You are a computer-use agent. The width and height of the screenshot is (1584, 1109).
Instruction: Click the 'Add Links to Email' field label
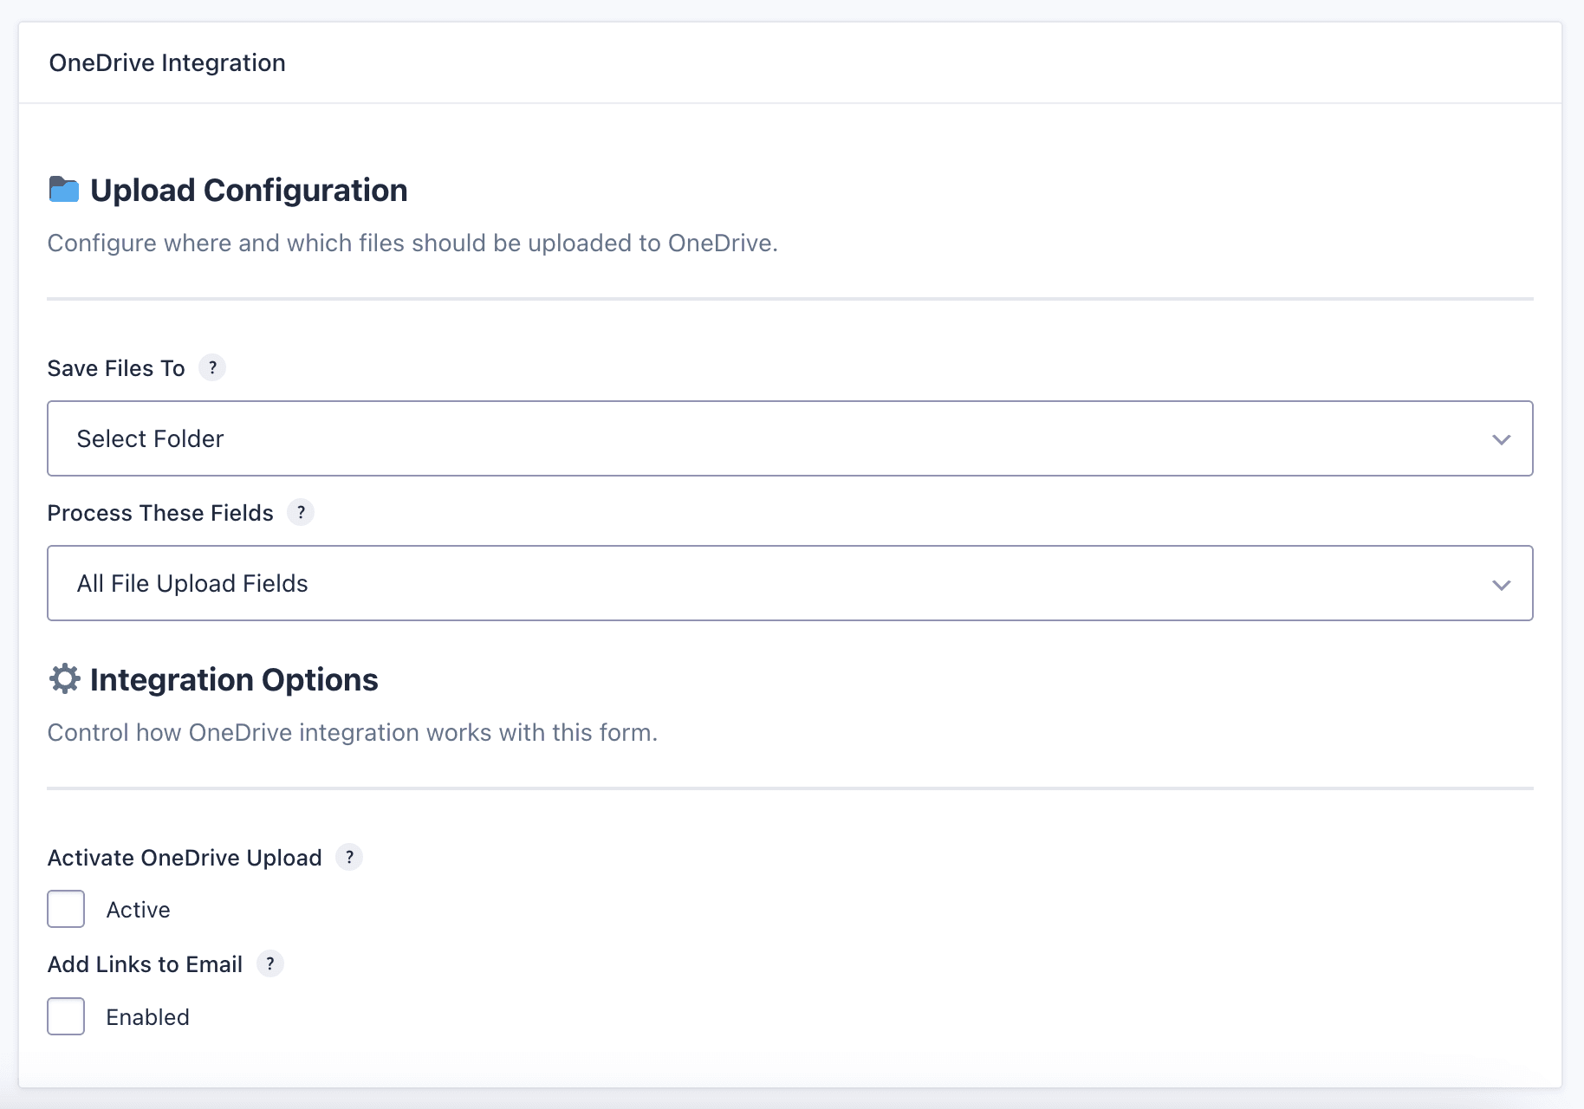point(145,964)
